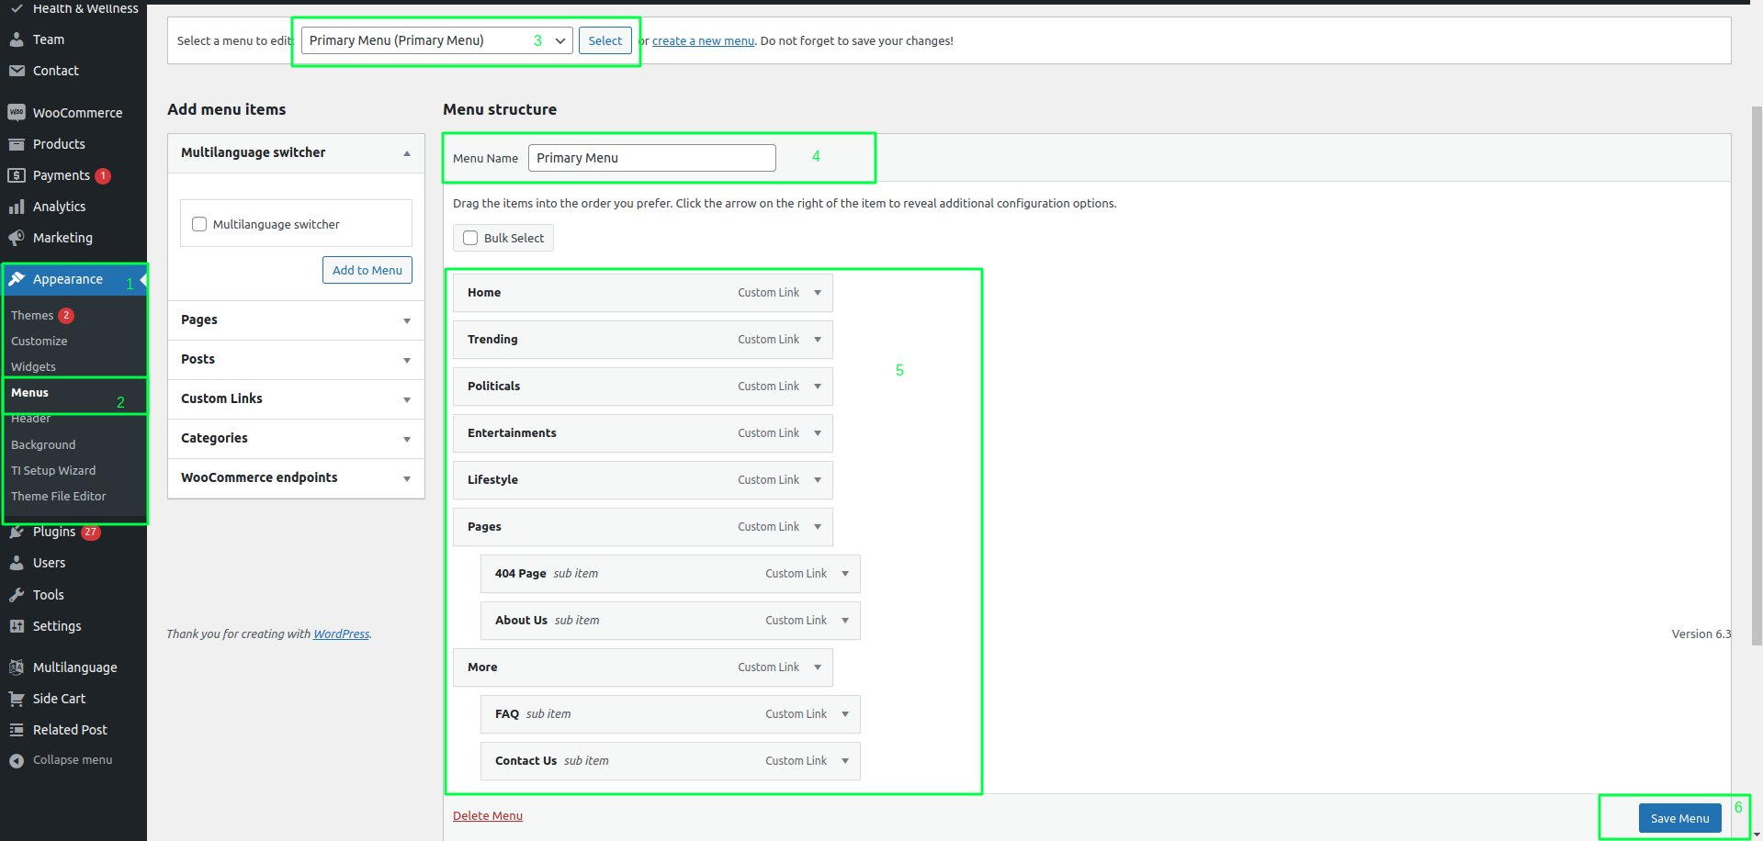Follow the create a new menu link

click(x=703, y=40)
